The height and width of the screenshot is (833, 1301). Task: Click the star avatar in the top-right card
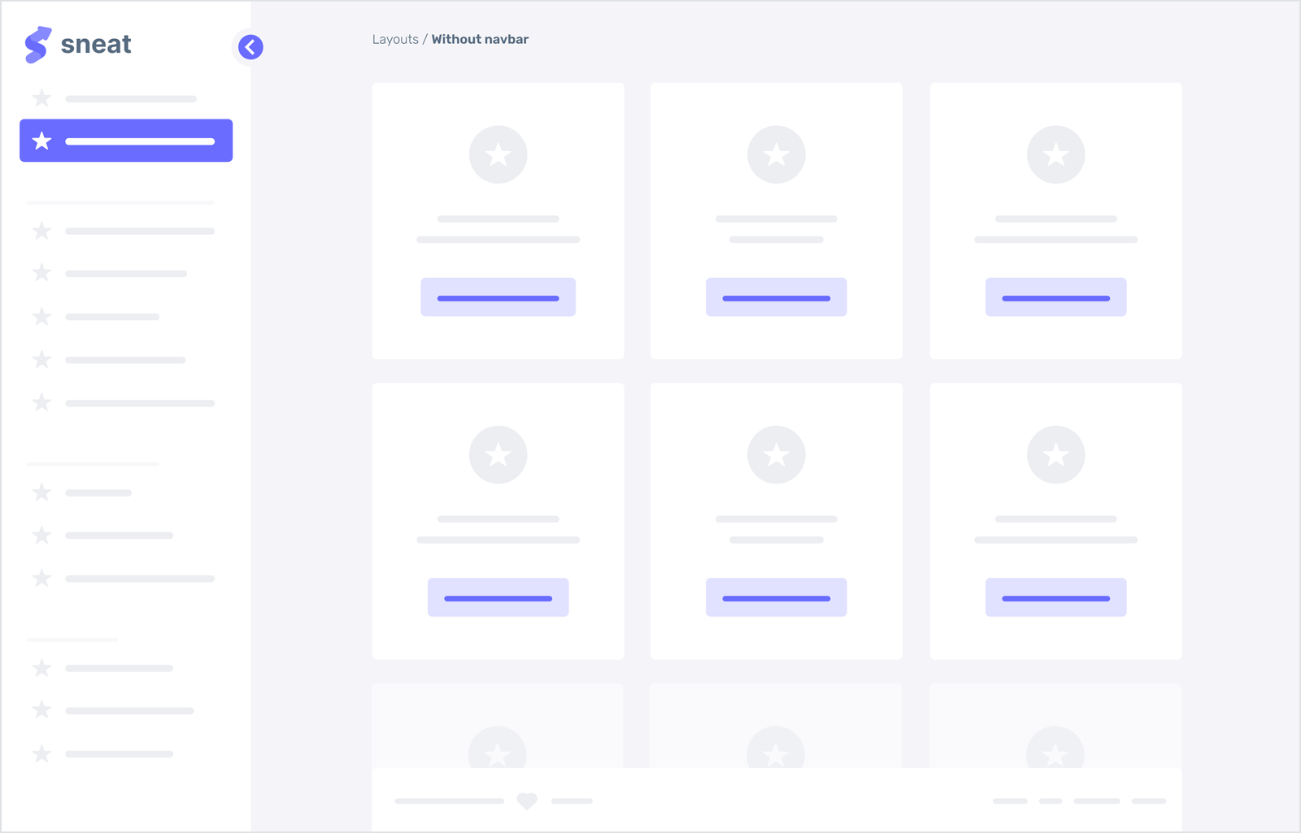pyautogui.click(x=1055, y=154)
